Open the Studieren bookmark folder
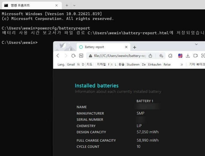The width and height of the screenshot is (205, 156). tap(133, 64)
